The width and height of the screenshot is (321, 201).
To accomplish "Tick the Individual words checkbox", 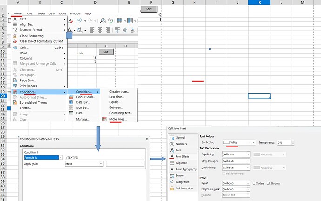I will (224, 174).
